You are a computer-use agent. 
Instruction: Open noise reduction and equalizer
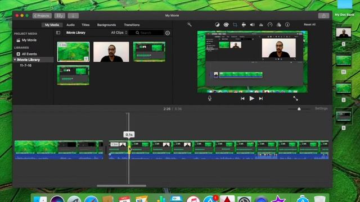pos(261,25)
